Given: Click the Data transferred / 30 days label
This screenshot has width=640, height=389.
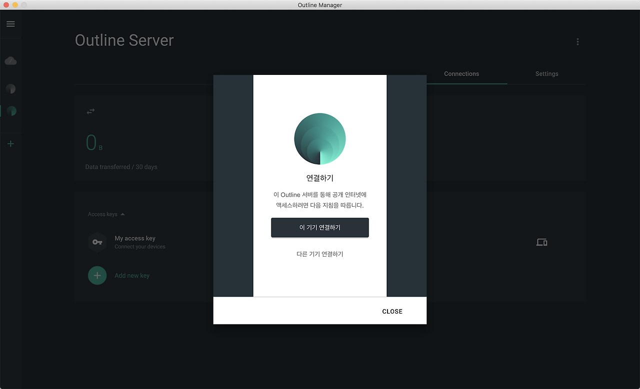Looking at the screenshot, I should (x=121, y=167).
